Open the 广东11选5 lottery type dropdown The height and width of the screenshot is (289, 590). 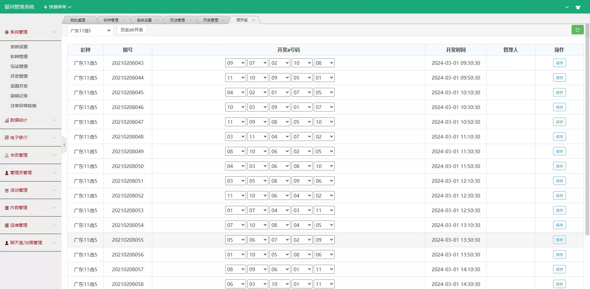pos(90,30)
